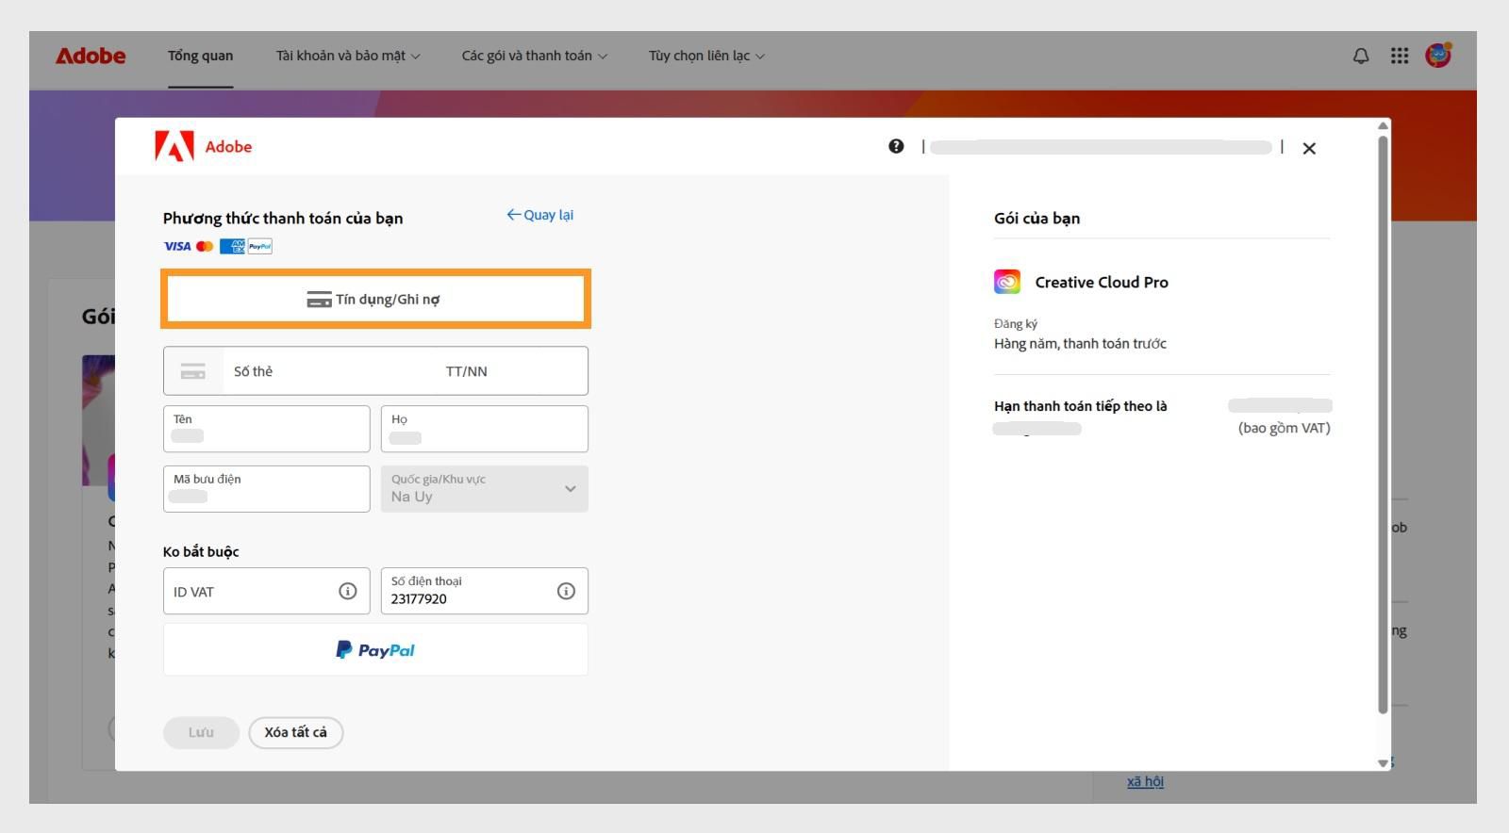Click the help question mark icon
The width and height of the screenshot is (1509, 833).
point(896,146)
